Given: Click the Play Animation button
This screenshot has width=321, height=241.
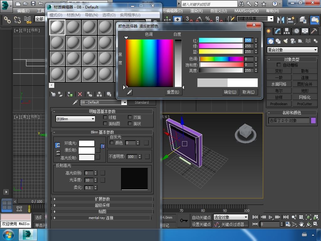Looking at the screenshot, I should point(271,217).
